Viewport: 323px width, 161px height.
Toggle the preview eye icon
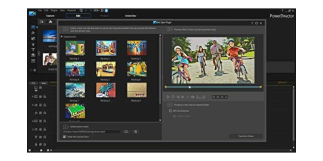pos(193,97)
